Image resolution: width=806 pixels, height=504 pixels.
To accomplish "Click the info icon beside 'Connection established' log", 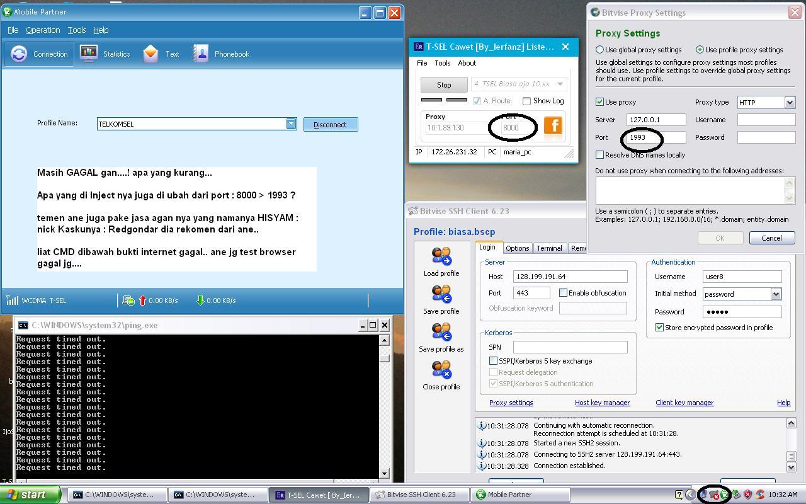I will 482,466.
